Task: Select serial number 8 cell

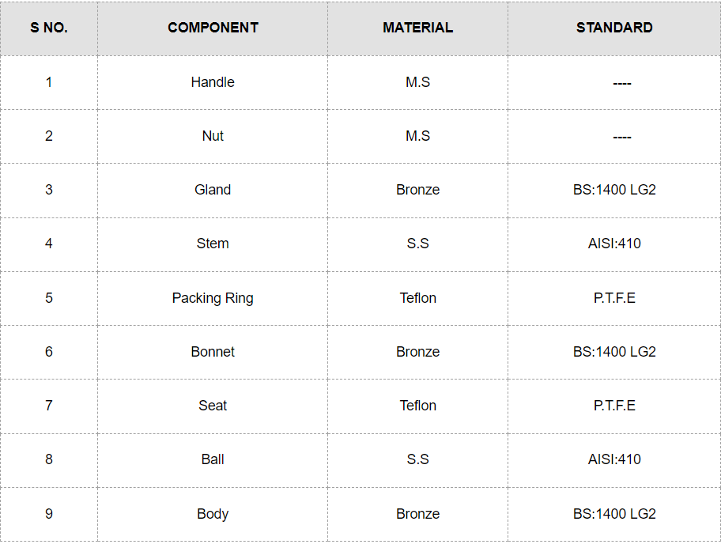Action: pos(49,459)
